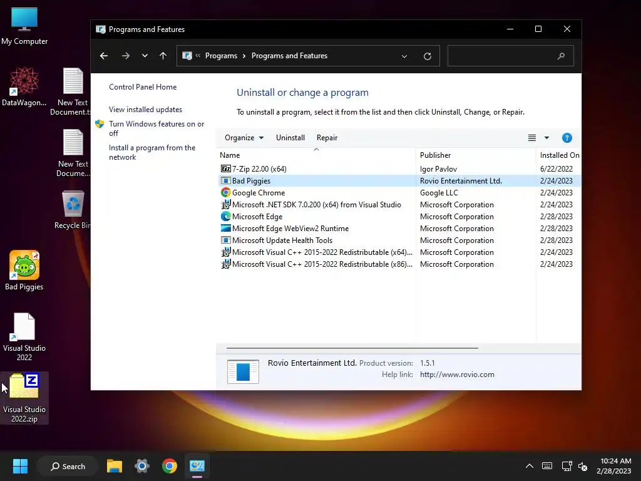Click the 7-Zip program icon in list
Screen dimensions: 641x481
click(225, 169)
